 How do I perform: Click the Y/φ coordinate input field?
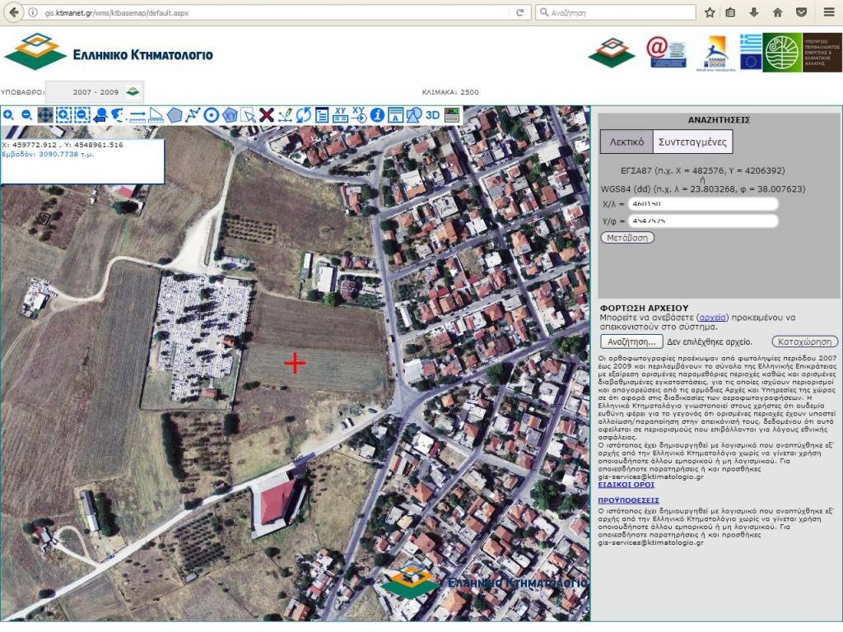tap(702, 221)
